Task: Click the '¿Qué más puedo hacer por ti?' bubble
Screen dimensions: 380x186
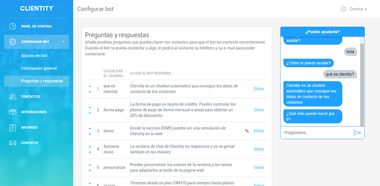Action: pyautogui.click(x=313, y=116)
